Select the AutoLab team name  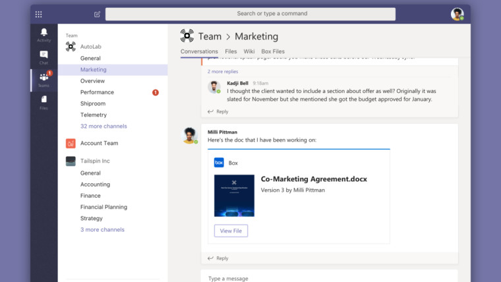91,47
